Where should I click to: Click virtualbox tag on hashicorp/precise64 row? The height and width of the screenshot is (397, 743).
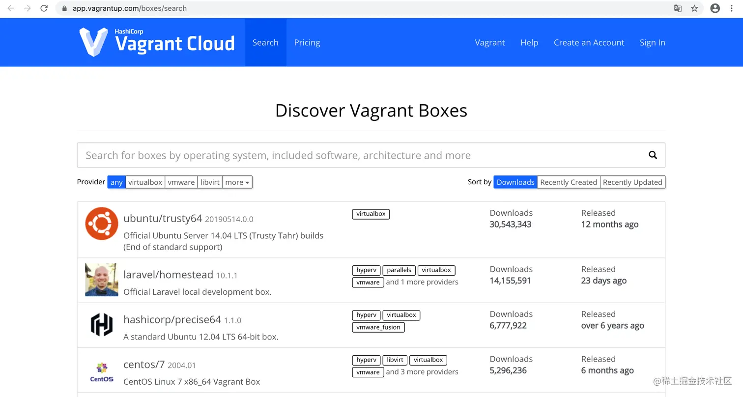tap(401, 315)
